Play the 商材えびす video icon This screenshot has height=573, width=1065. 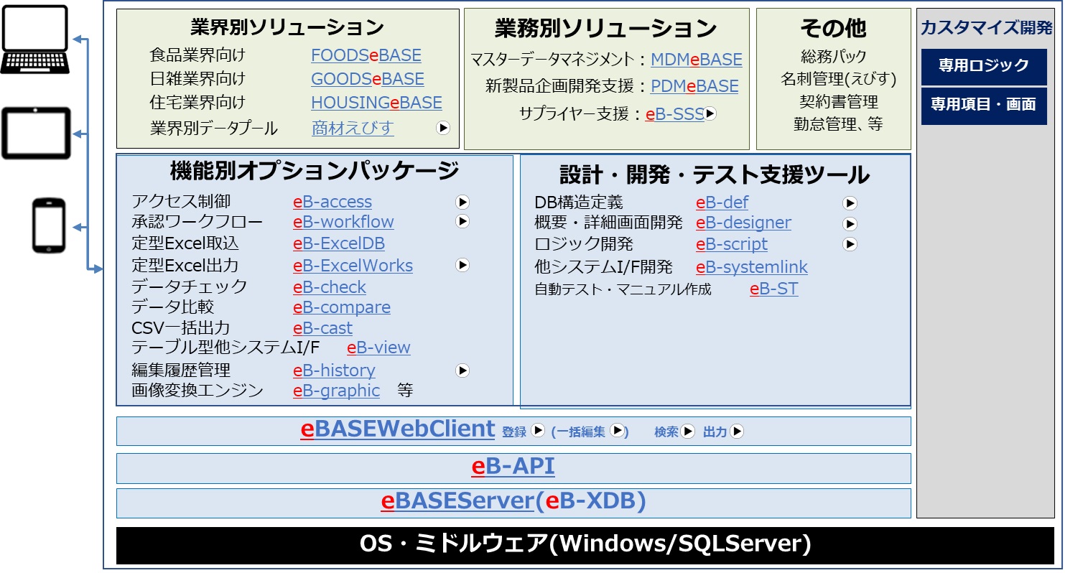[443, 128]
